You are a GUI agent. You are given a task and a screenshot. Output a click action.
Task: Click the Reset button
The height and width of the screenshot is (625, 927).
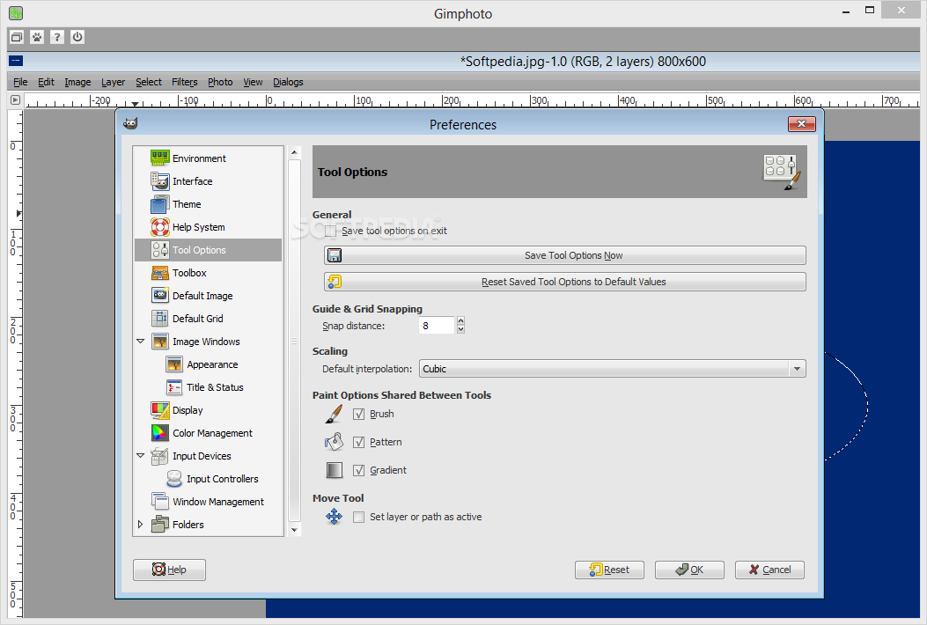point(609,570)
